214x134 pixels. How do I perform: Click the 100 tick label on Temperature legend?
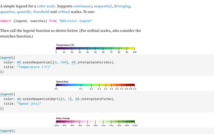click(x=134, y=52)
